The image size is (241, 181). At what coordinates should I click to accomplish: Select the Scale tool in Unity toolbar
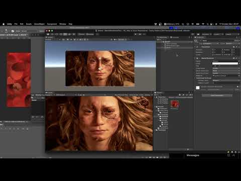61,34
